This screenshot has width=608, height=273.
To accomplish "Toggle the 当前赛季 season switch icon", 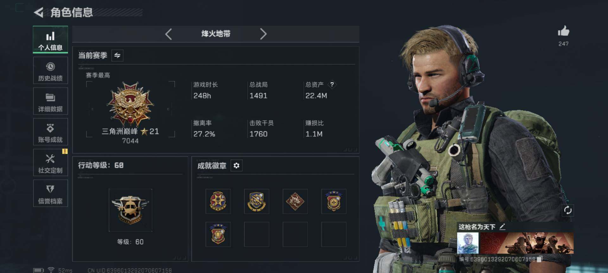I will [117, 55].
